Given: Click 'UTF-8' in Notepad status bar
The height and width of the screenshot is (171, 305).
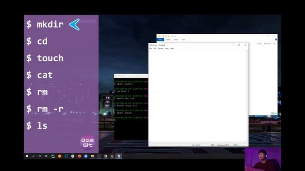Looking at the screenshot, I should tap(235, 145).
